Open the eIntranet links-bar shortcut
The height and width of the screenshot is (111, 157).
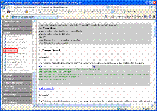45,12
